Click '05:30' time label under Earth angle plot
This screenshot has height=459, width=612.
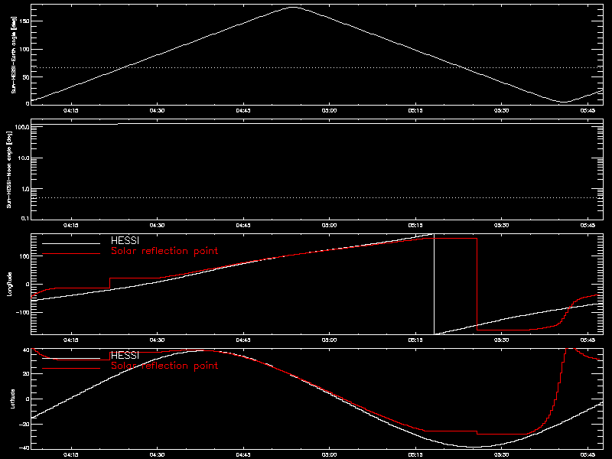click(x=502, y=111)
